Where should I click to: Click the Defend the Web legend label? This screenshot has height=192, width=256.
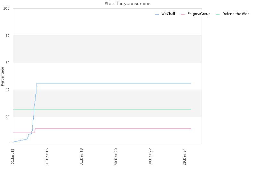tap(236, 14)
